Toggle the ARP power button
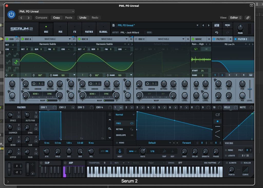 tap(65, 163)
